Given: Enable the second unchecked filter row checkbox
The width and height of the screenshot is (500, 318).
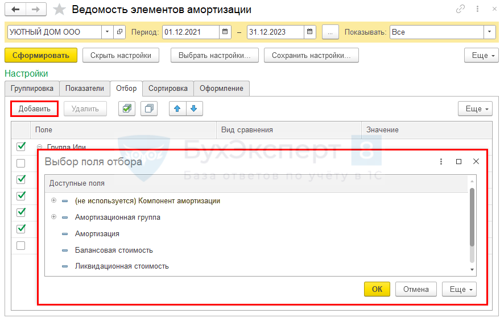Looking at the screenshot, I should (x=21, y=163).
